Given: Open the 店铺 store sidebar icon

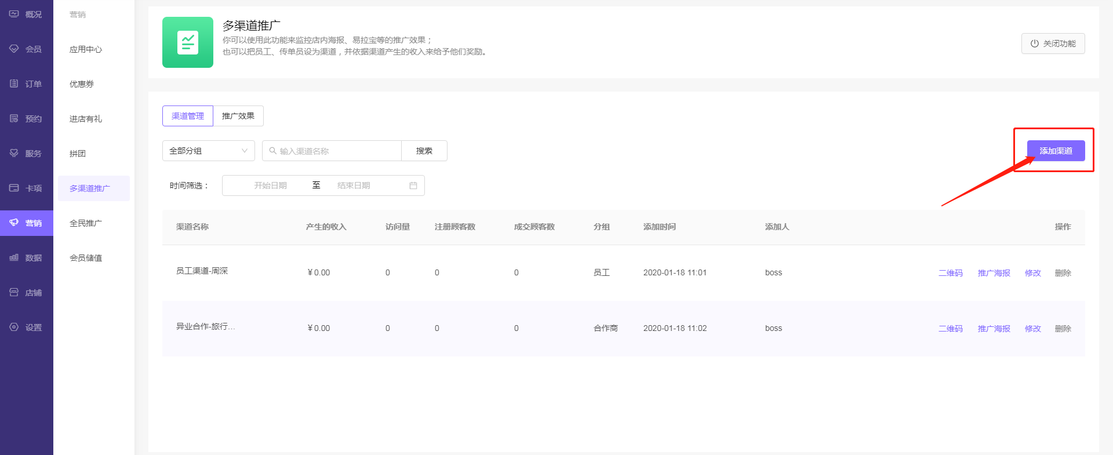Looking at the screenshot, I should tap(14, 292).
